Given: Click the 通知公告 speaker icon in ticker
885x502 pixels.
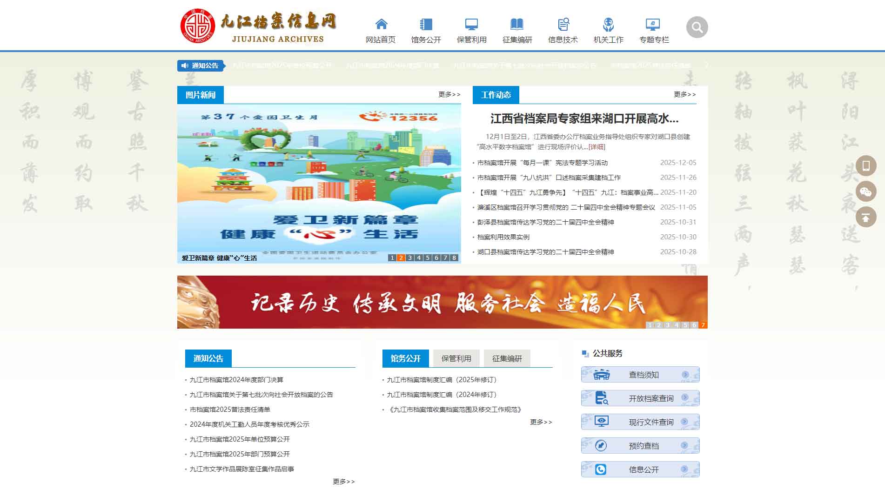Looking at the screenshot, I should [x=185, y=66].
